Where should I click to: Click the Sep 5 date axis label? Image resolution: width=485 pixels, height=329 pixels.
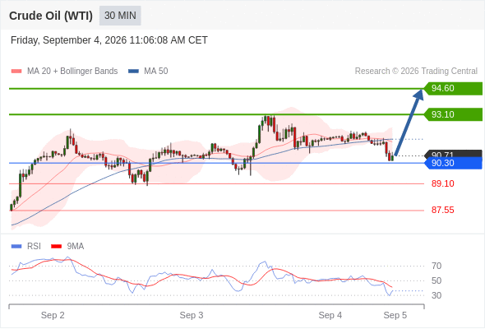click(395, 315)
